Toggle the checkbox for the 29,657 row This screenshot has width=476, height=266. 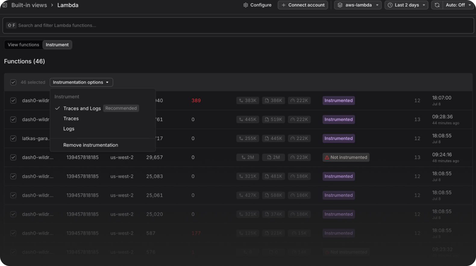[x=13, y=157]
